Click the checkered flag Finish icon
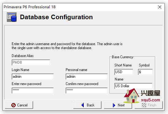Image resolution: width=168 pixels, height=114 pixels. [x=144, y=105]
